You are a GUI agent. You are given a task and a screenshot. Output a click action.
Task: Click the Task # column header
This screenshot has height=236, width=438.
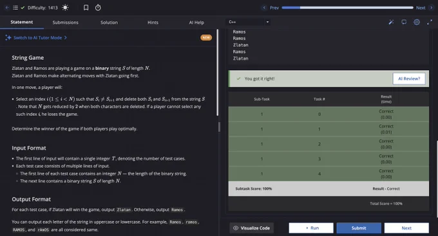pyautogui.click(x=319, y=99)
